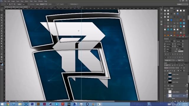Click the New Selection mode icon
The image size is (189, 106).
7,4
